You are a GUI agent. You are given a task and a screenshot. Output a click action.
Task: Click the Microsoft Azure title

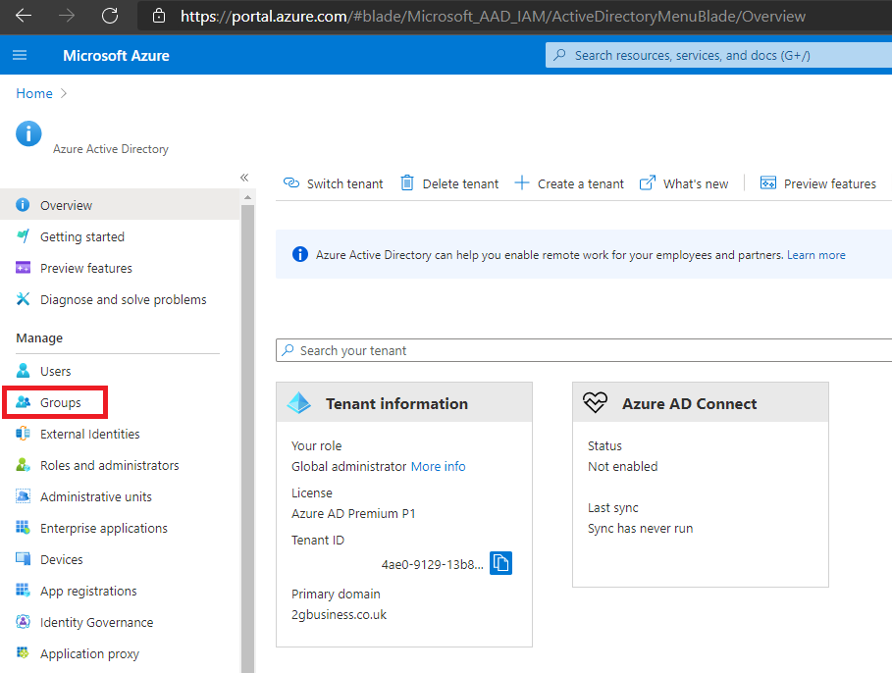click(x=116, y=55)
